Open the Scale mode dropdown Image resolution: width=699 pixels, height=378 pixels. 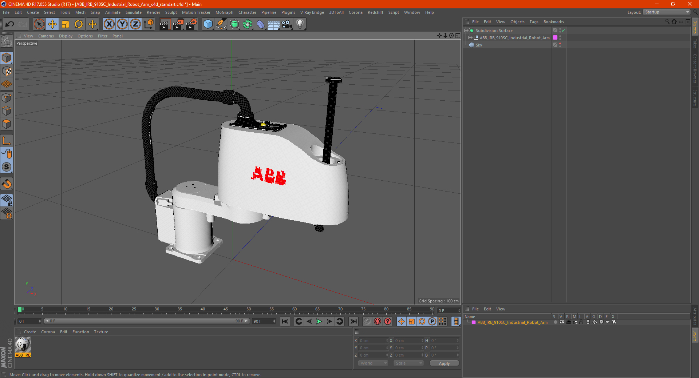pyautogui.click(x=408, y=363)
